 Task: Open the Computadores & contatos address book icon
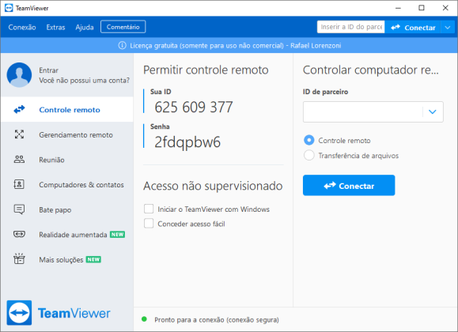tap(19, 184)
